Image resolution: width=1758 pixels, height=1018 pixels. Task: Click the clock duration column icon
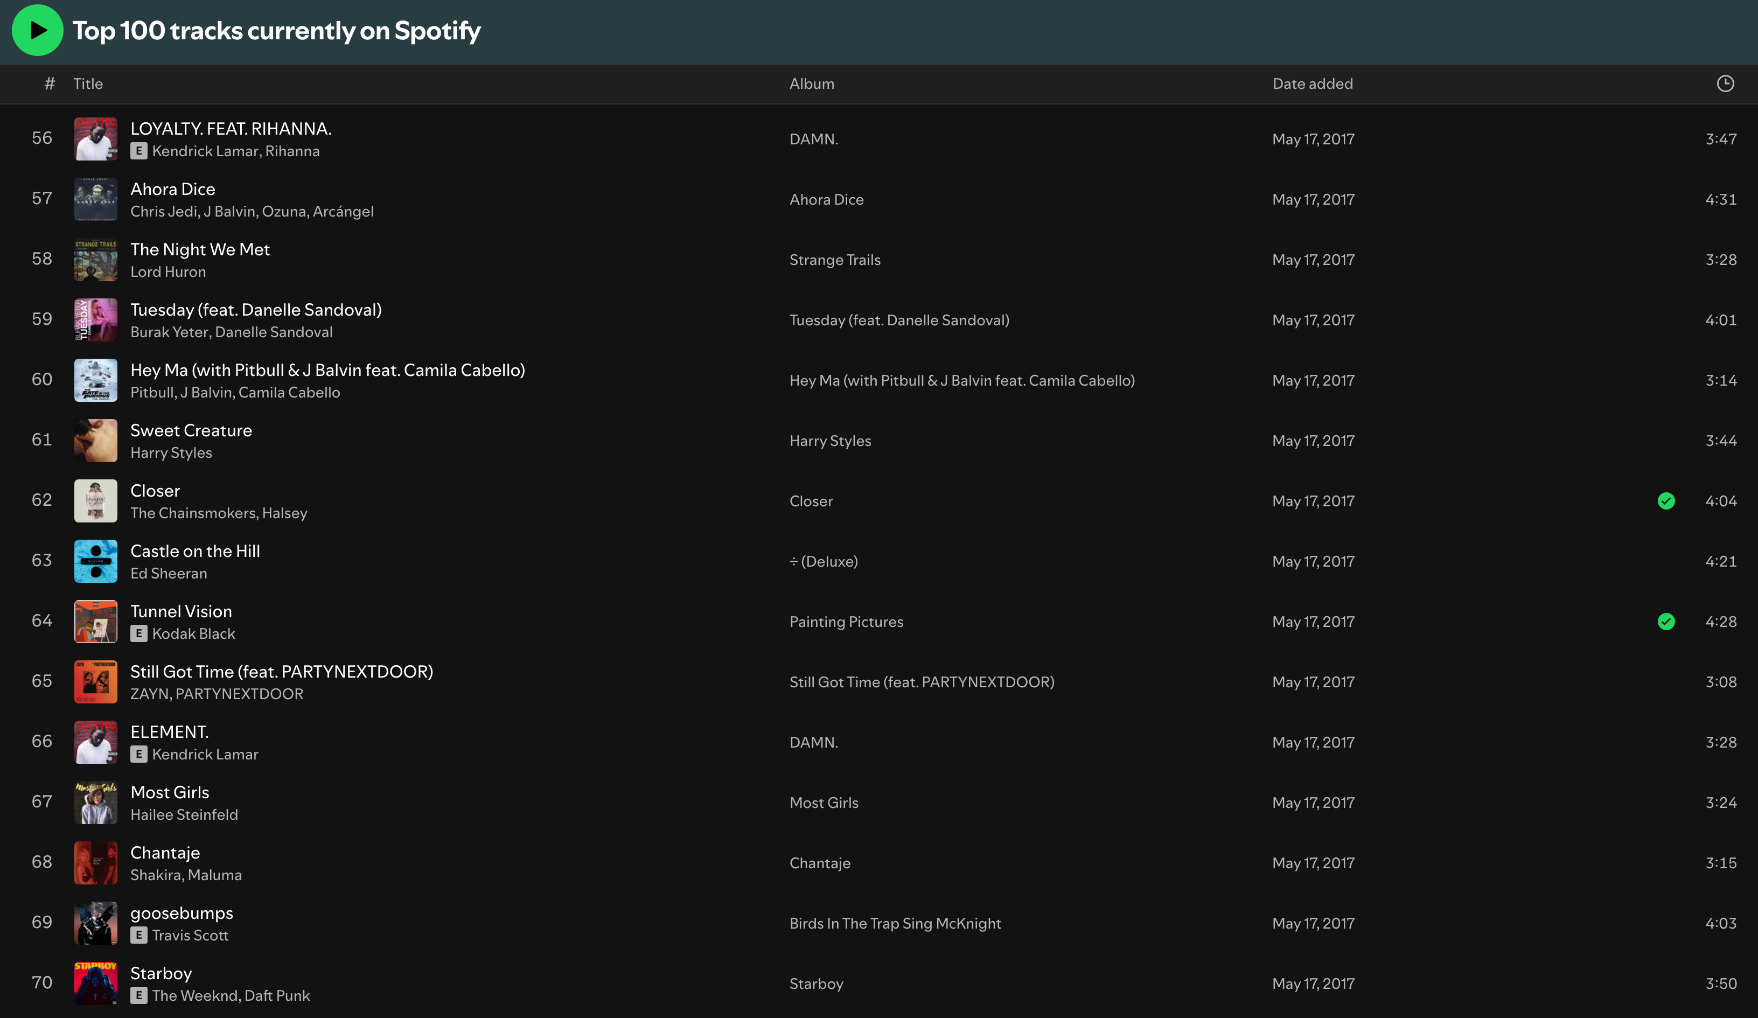pyautogui.click(x=1725, y=83)
